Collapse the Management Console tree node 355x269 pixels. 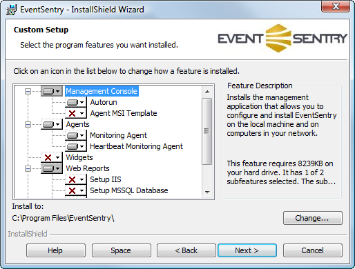[x=28, y=92]
